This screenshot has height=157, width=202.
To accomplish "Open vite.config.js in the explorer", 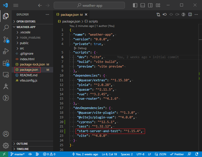I will (x=32, y=80).
